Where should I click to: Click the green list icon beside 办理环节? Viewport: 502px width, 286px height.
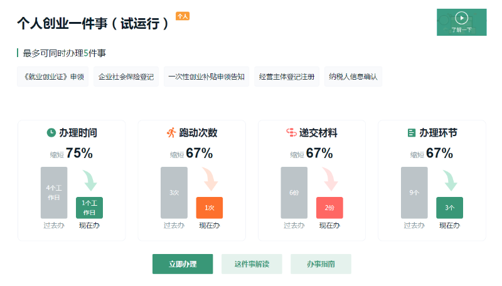(412, 132)
